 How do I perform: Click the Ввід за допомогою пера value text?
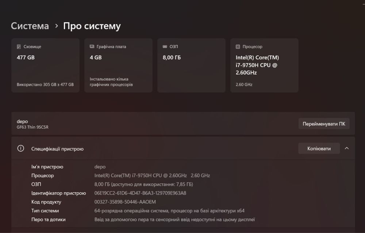point(174,220)
